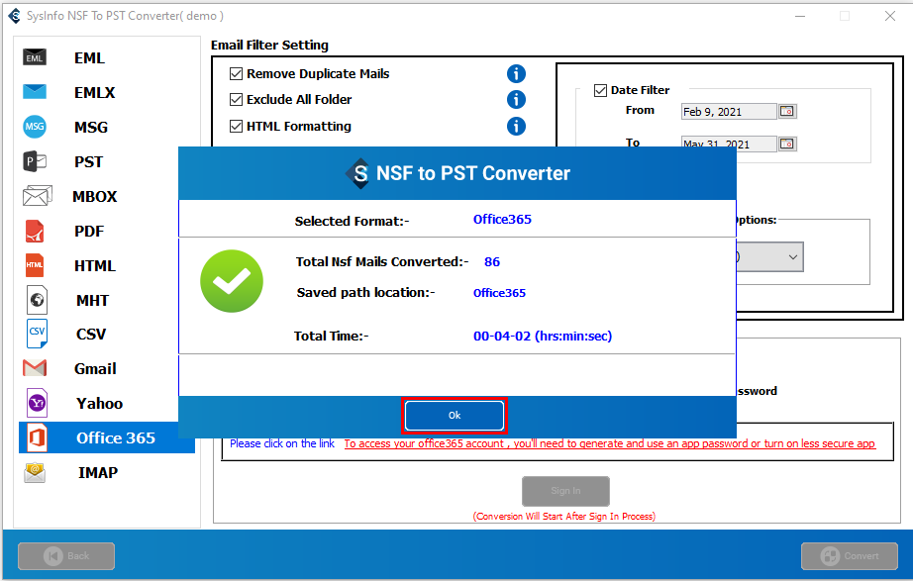Click the From date field

point(729,111)
